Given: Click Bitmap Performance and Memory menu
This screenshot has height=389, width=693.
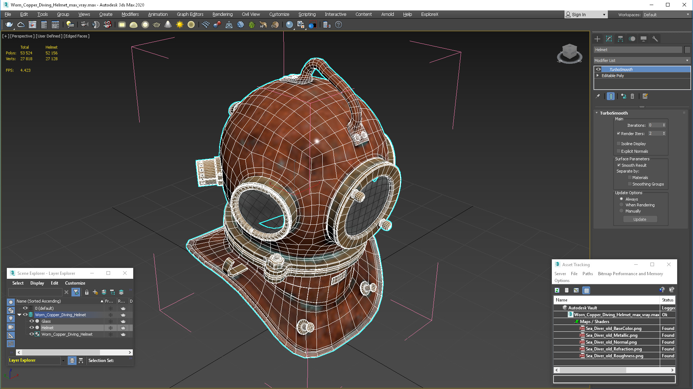Looking at the screenshot, I should (x=630, y=274).
